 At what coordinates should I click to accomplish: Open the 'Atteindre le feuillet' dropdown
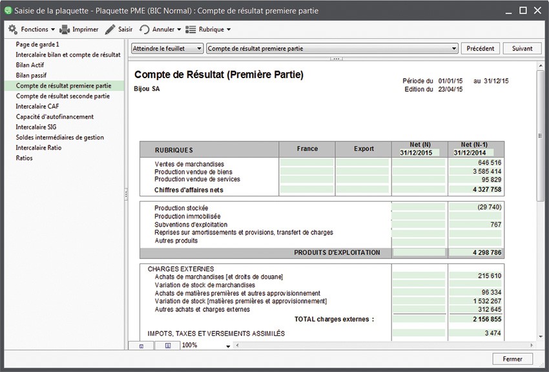coord(167,48)
